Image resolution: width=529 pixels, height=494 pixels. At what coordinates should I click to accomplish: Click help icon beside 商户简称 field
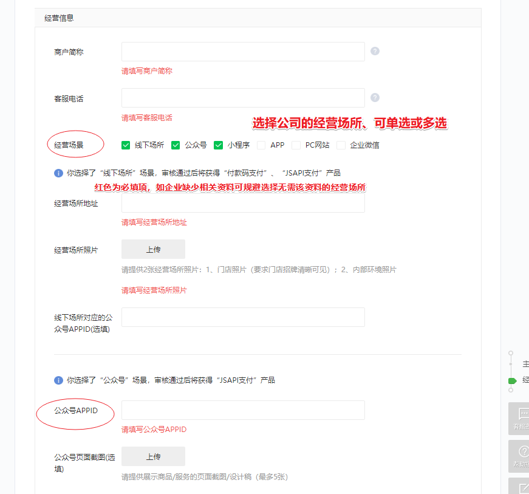[375, 52]
